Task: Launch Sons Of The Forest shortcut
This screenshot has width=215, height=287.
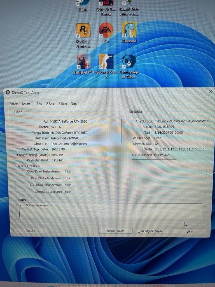Action: tap(106, 8)
